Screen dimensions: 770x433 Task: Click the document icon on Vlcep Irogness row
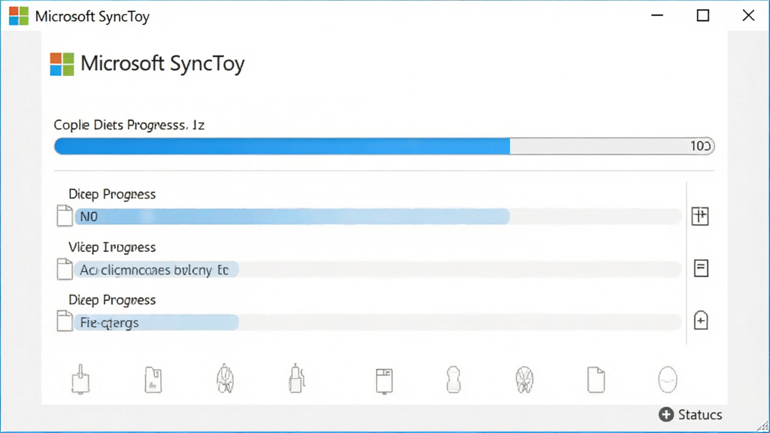(701, 268)
